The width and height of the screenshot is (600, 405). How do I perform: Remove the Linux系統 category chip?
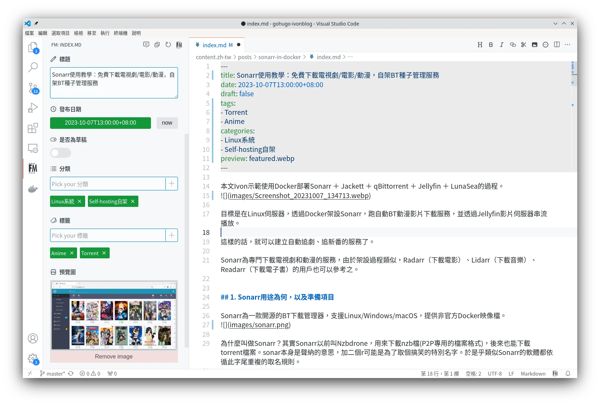click(80, 201)
